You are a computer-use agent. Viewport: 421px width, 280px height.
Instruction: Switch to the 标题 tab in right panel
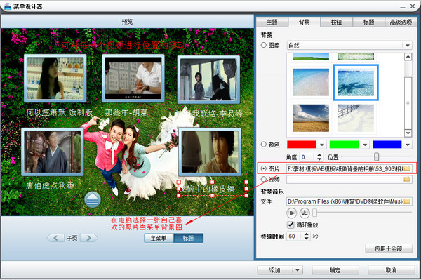368,22
